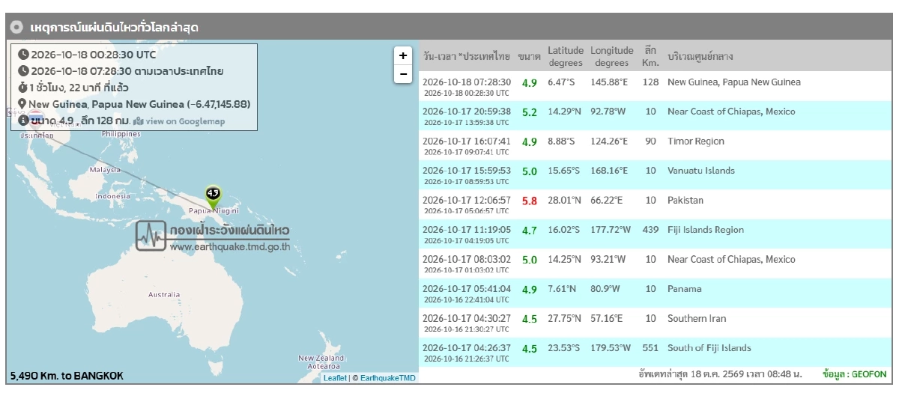899x393 pixels.
Task: Select the 5.2 Near Coast of Chiapas row
Action: (656, 116)
